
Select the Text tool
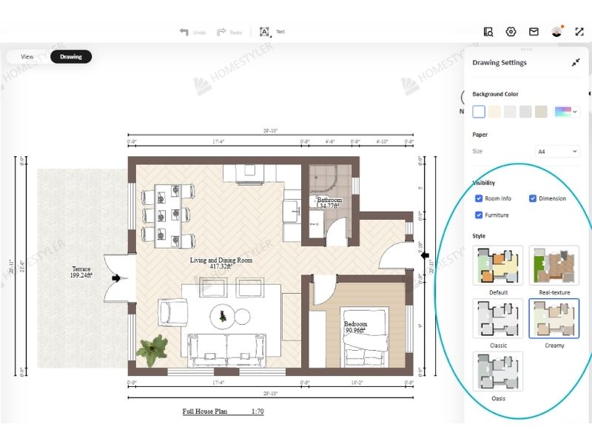click(266, 32)
